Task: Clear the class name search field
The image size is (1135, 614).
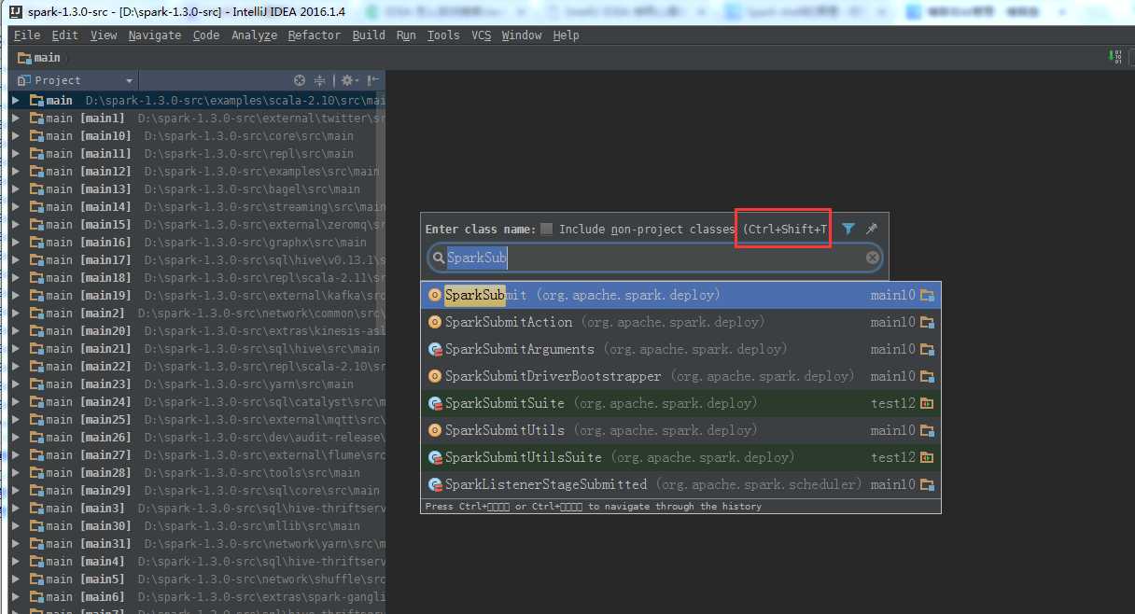Action: point(872,258)
